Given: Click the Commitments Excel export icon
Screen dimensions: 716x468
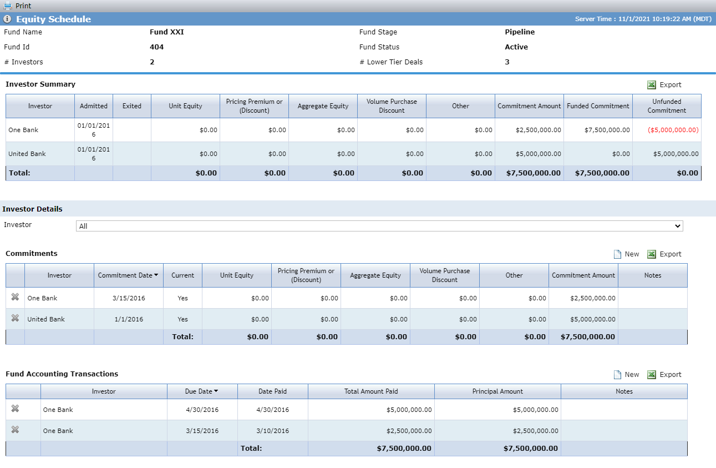Looking at the screenshot, I should [652, 254].
